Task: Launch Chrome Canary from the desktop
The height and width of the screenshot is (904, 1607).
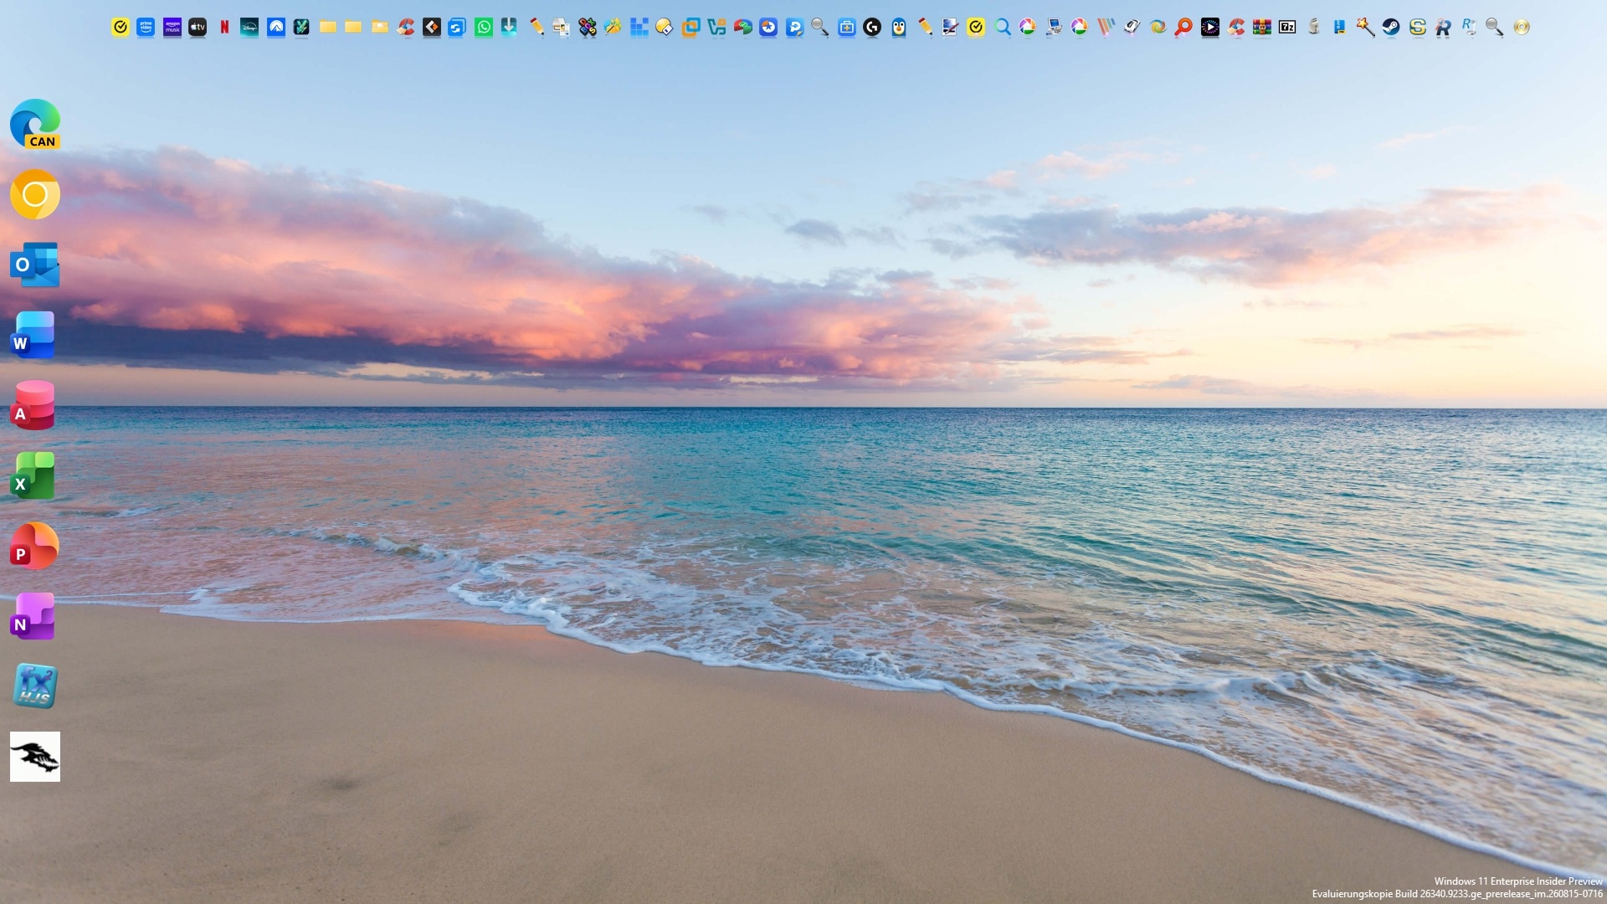Action: [35, 194]
